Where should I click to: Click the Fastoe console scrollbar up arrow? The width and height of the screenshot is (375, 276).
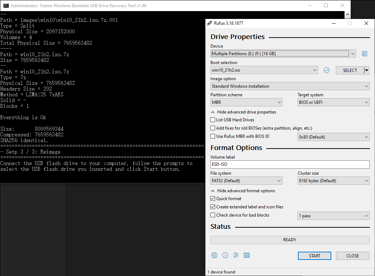(x=347, y=15)
